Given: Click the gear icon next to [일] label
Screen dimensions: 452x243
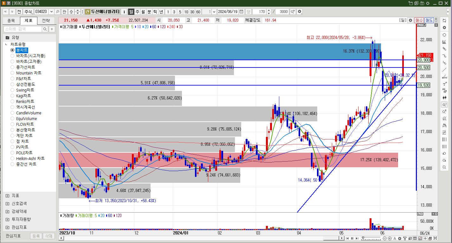Looking at the screenshot, I should click(410, 20).
